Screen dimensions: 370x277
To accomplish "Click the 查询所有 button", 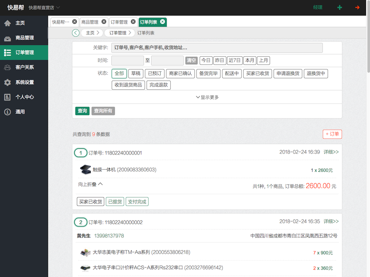I will coord(103,111).
